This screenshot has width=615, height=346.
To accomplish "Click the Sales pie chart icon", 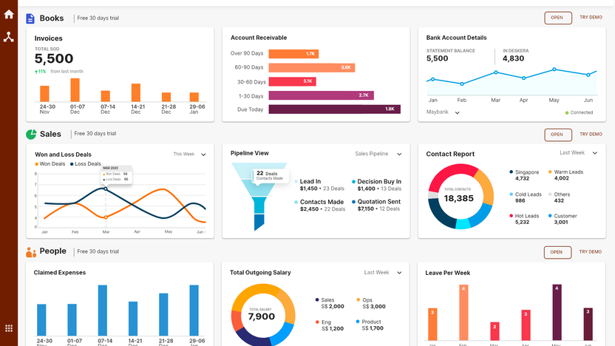I will click(x=31, y=134).
